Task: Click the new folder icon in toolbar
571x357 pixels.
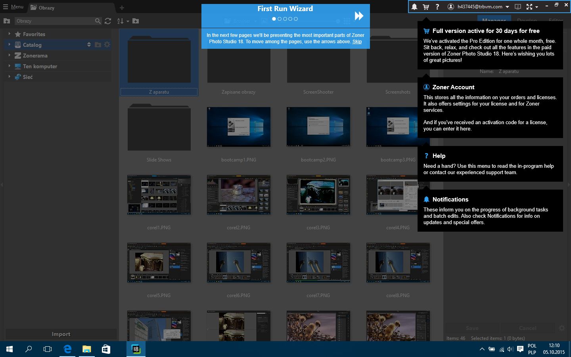Action: pos(136,21)
